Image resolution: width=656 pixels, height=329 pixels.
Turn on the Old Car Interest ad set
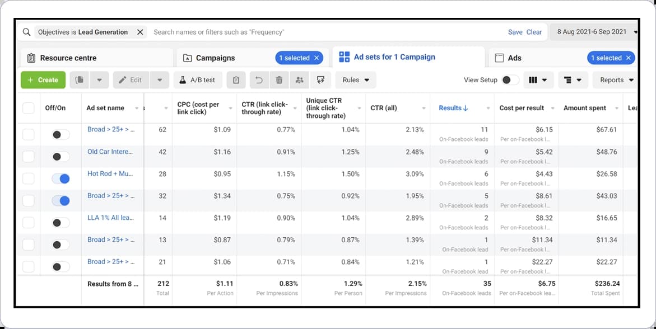click(x=61, y=157)
